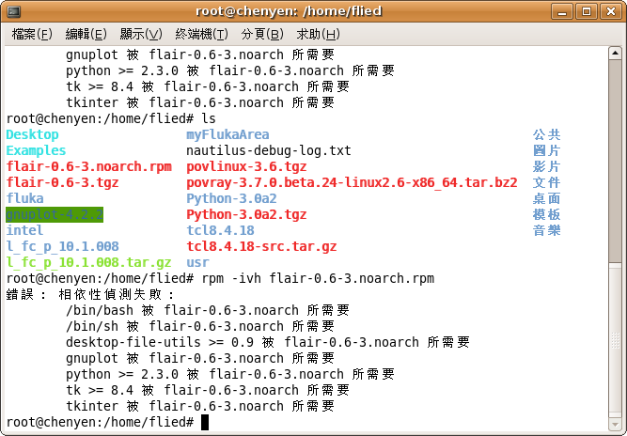Screen dimensions: 627x436
Task: Click the 文件 directory name
Action: 546,182
